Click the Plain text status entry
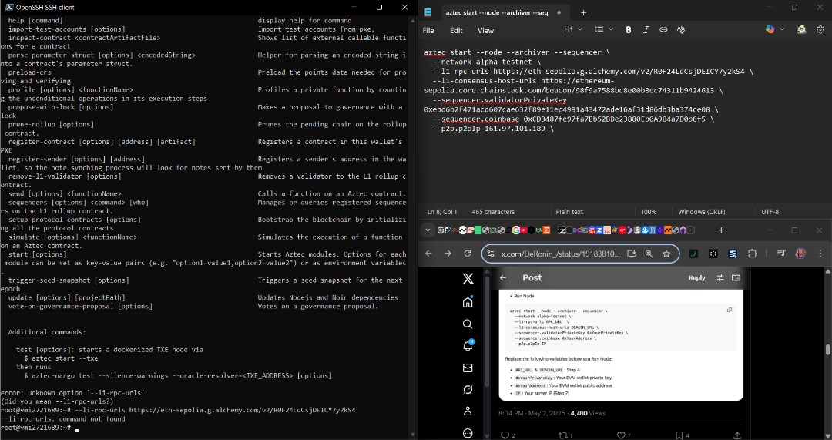The height and width of the screenshot is (440, 832). pyautogui.click(x=569, y=212)
